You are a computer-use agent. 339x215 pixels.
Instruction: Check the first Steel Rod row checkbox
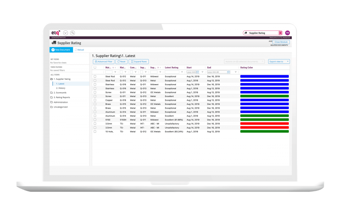[95, 77]
